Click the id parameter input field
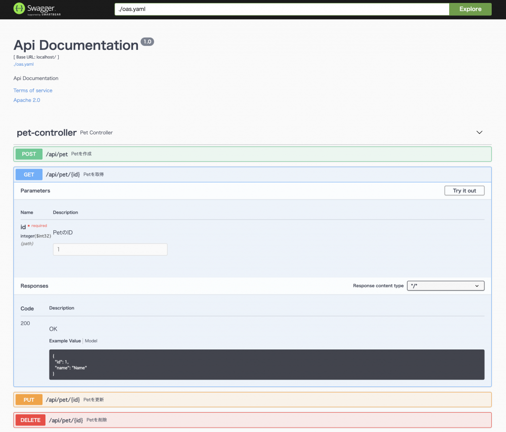Viewport: 506px width, 432px height. 110,250
